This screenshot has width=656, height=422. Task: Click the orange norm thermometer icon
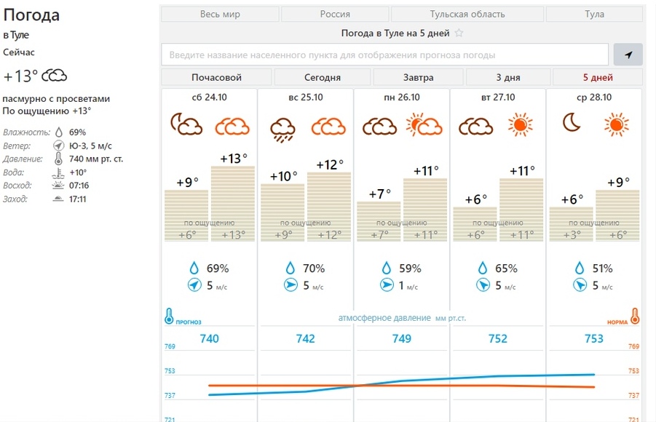pos(634,316)
